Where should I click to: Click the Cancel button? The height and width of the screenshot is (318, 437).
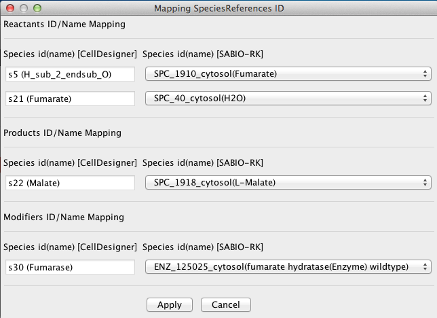pyautogui.click(x=226, y=304)
